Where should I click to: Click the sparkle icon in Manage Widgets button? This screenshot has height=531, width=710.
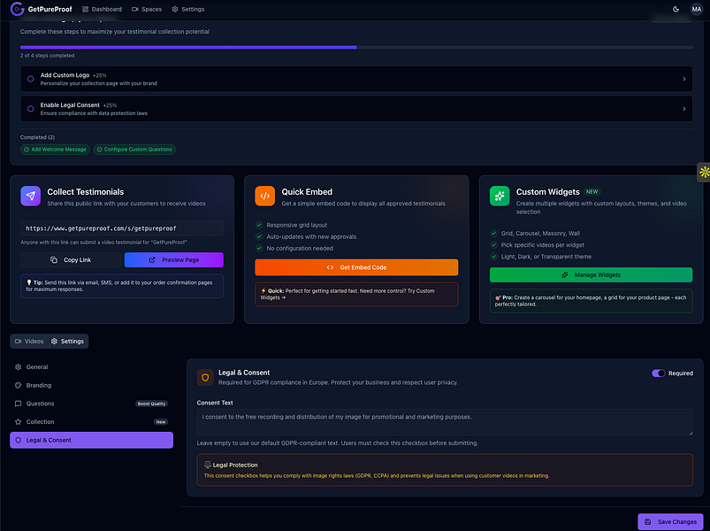(565, 274)
